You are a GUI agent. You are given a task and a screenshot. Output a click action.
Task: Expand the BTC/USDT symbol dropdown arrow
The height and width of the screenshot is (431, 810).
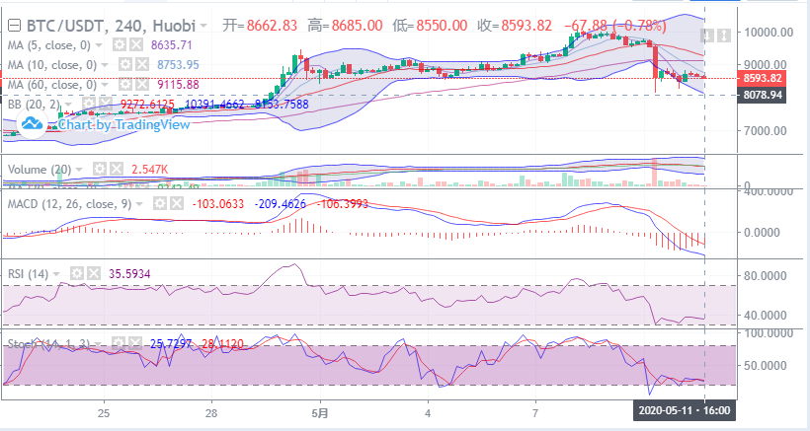pos(203,23)
